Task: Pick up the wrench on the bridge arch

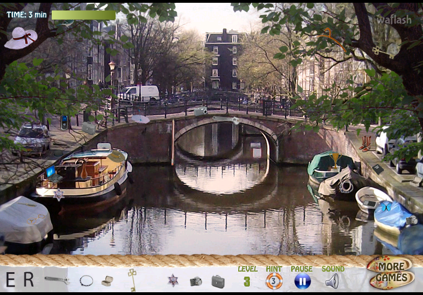Action: click(226, 120)
